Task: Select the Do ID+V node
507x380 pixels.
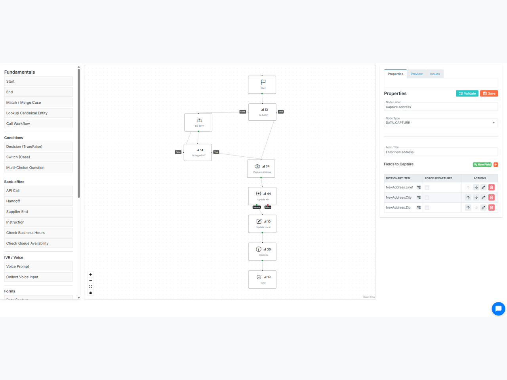Action: pyautogui.click(x=198, y=122)
